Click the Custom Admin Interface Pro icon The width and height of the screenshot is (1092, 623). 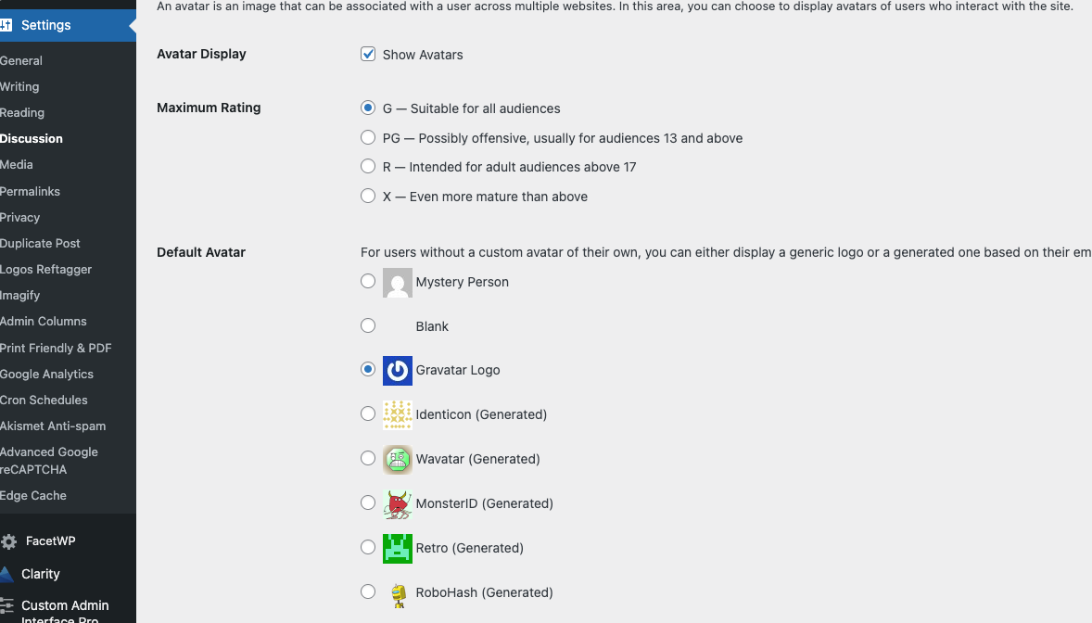click(x=6, y=605)
